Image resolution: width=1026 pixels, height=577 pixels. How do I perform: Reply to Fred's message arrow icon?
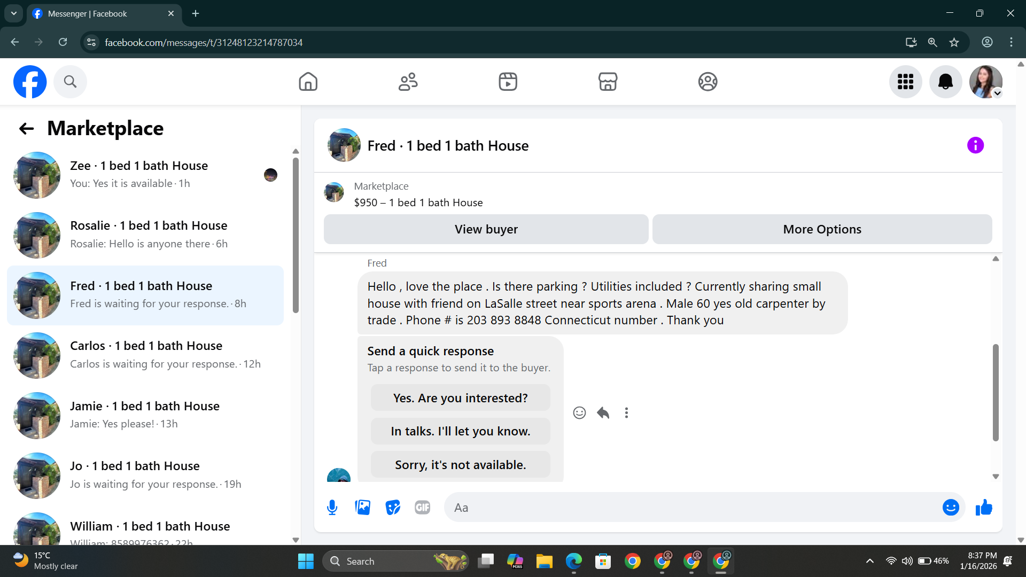pos(603,412)
